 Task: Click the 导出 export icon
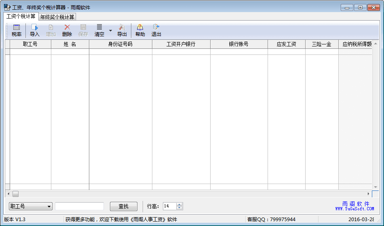pos(122,30)
